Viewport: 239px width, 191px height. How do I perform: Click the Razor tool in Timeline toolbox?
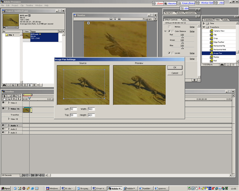[x=19, y=95]
